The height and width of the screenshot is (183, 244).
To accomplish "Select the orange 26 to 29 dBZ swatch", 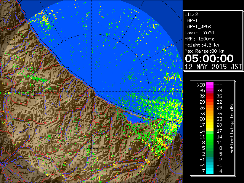I will (210, 108).
